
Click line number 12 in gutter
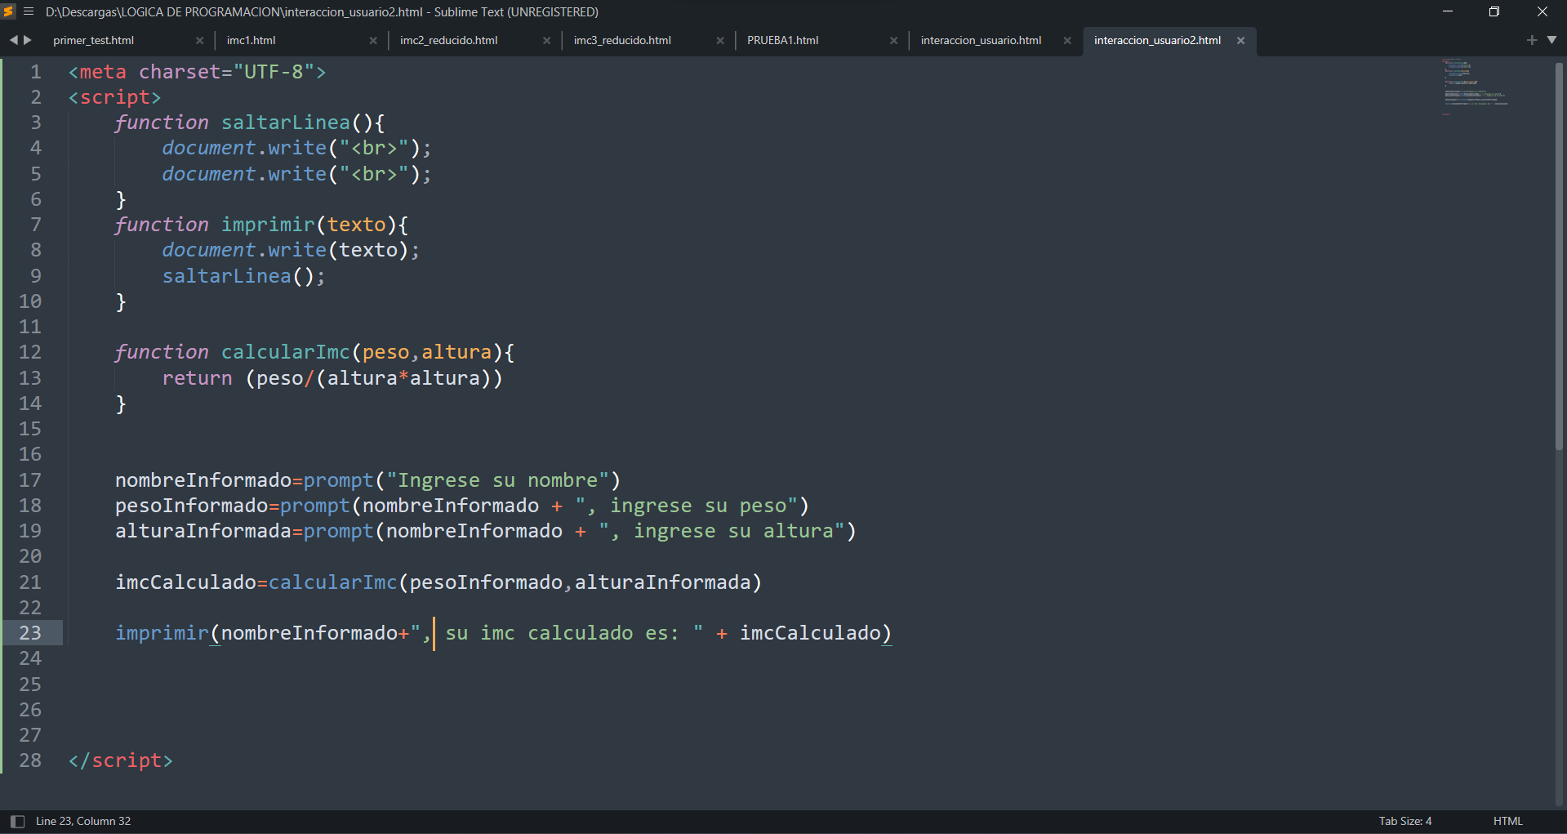(30, 352)
